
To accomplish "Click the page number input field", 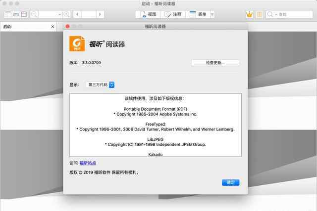I will [89, 14].
